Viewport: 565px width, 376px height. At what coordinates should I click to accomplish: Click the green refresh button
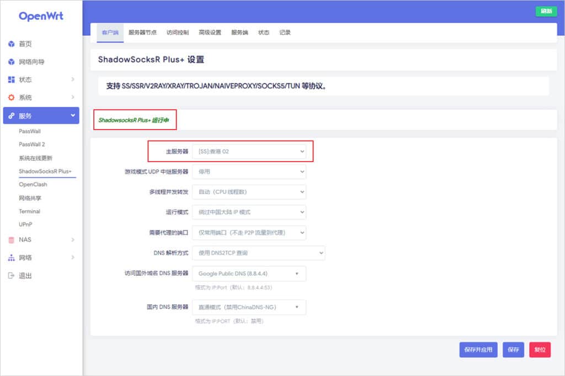point(546,11)
